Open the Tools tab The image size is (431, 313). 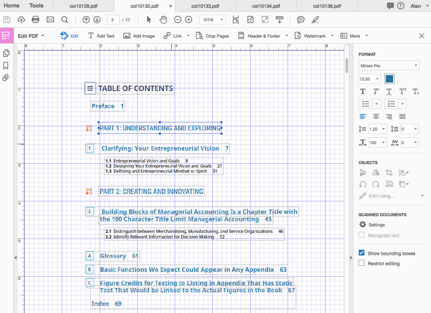[x=36, y=5]
